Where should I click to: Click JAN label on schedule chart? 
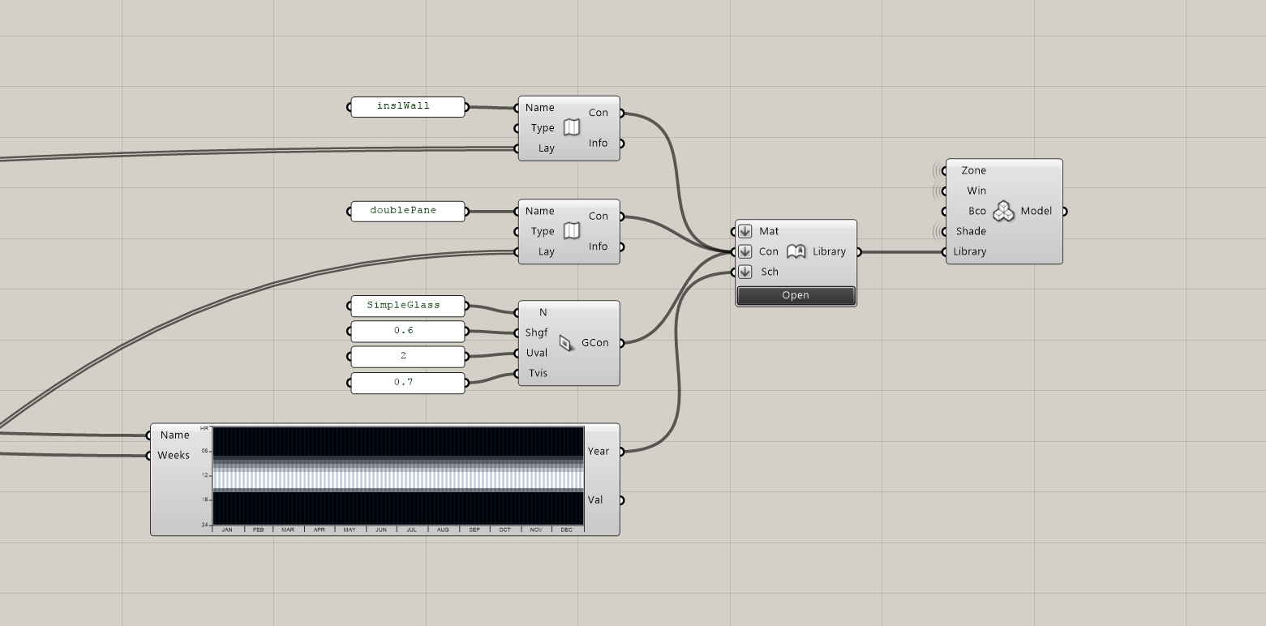[x=227, y=530]
